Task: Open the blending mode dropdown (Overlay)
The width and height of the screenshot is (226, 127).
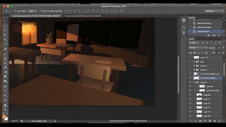Action: pyautogui.click(x=198, y=48)
